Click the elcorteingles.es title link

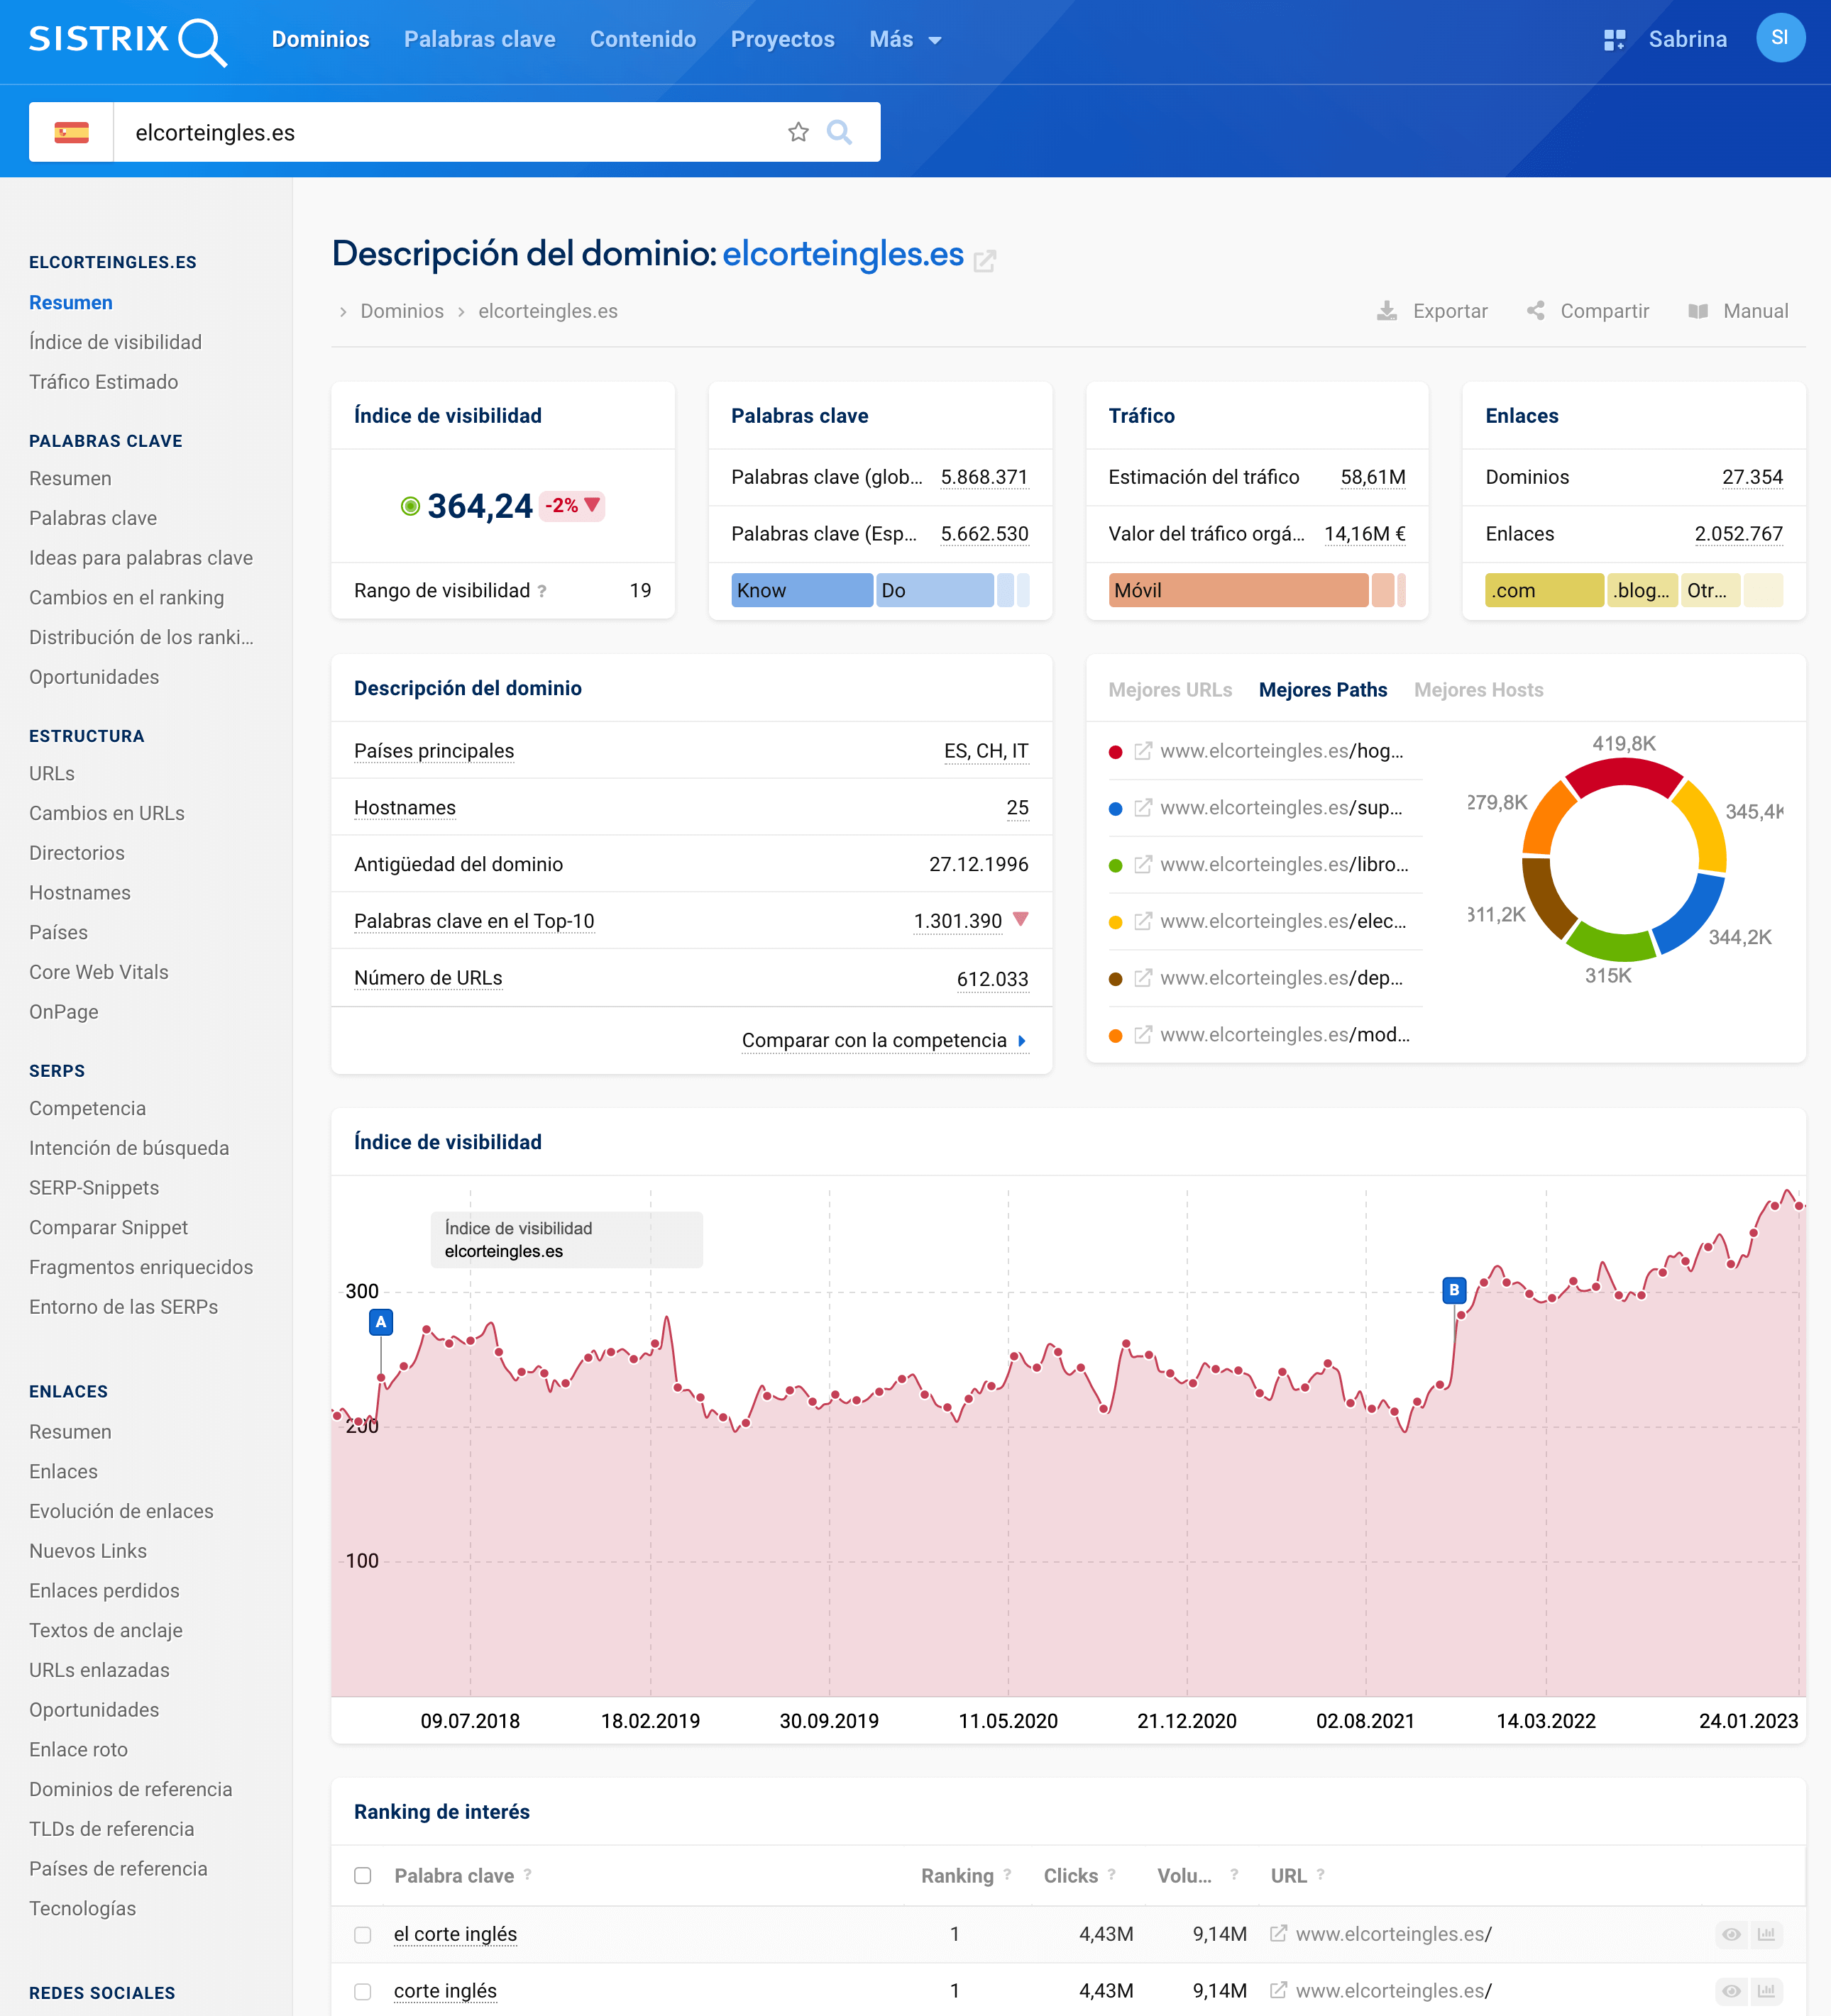point(842,254)
